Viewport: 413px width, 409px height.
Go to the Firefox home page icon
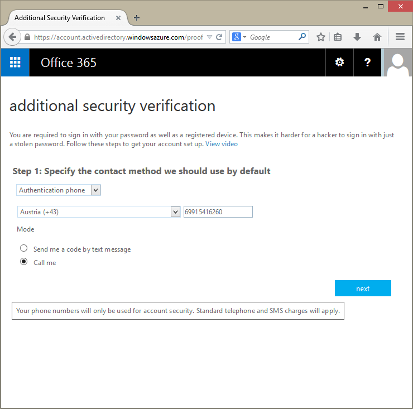377,37
